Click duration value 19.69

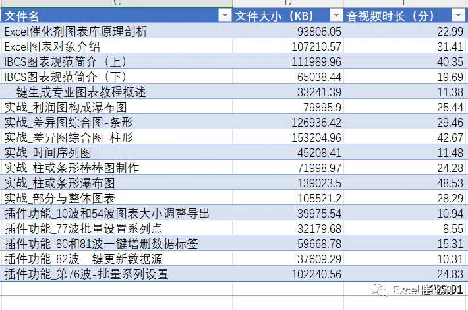pyautogui.click(x=450, y=77)
